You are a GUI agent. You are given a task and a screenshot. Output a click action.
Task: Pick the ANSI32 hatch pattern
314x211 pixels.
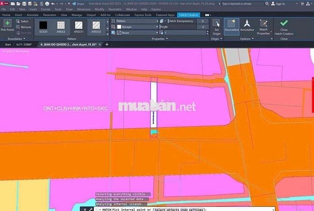click(x=96, y=27)
